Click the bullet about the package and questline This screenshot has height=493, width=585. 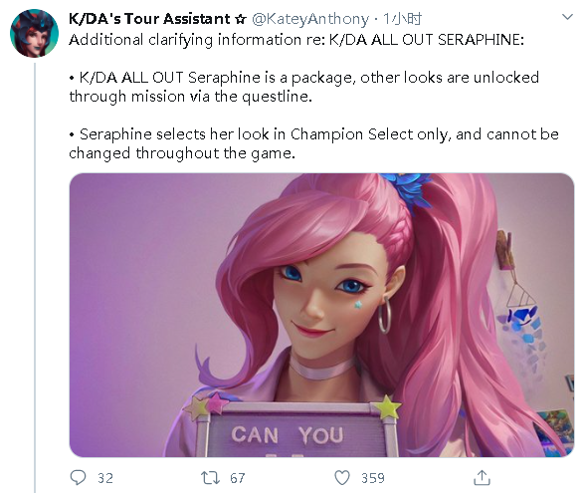304,87
